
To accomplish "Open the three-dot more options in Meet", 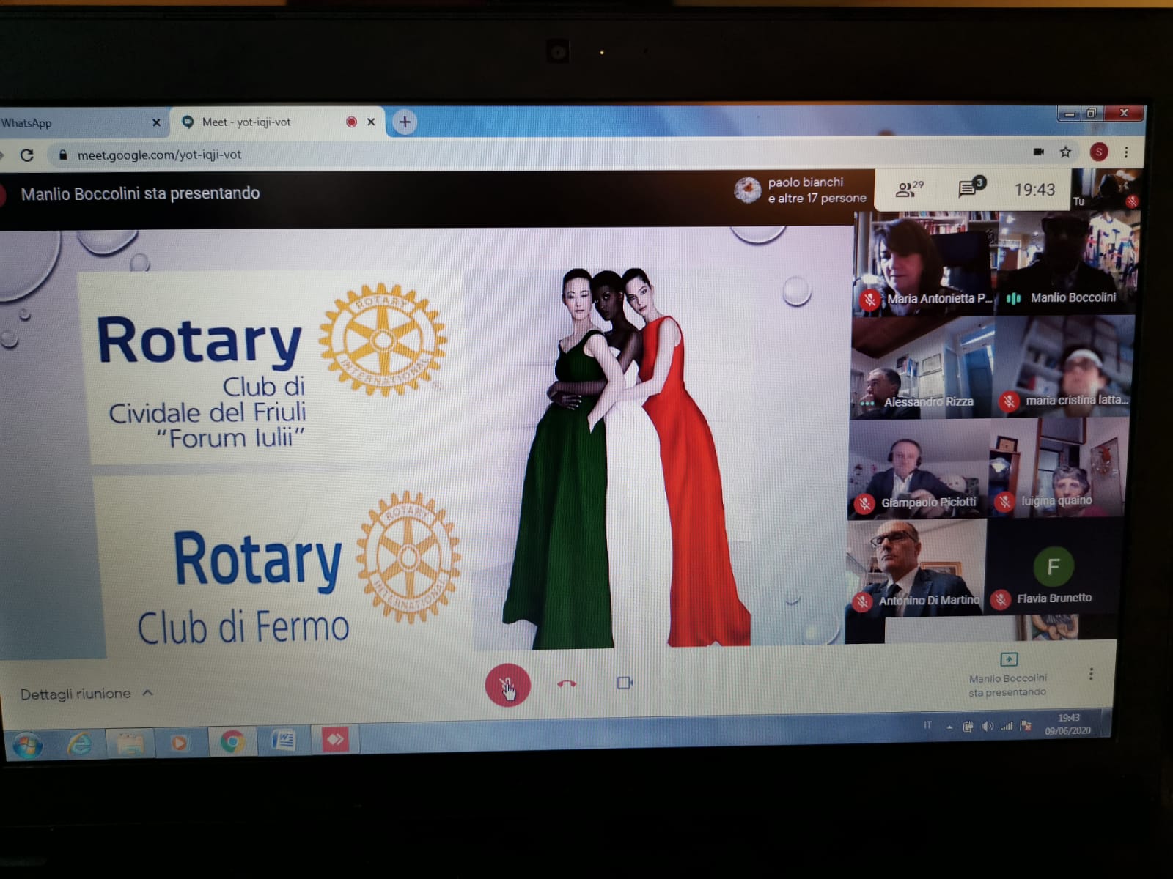I will pos(1091,674).
